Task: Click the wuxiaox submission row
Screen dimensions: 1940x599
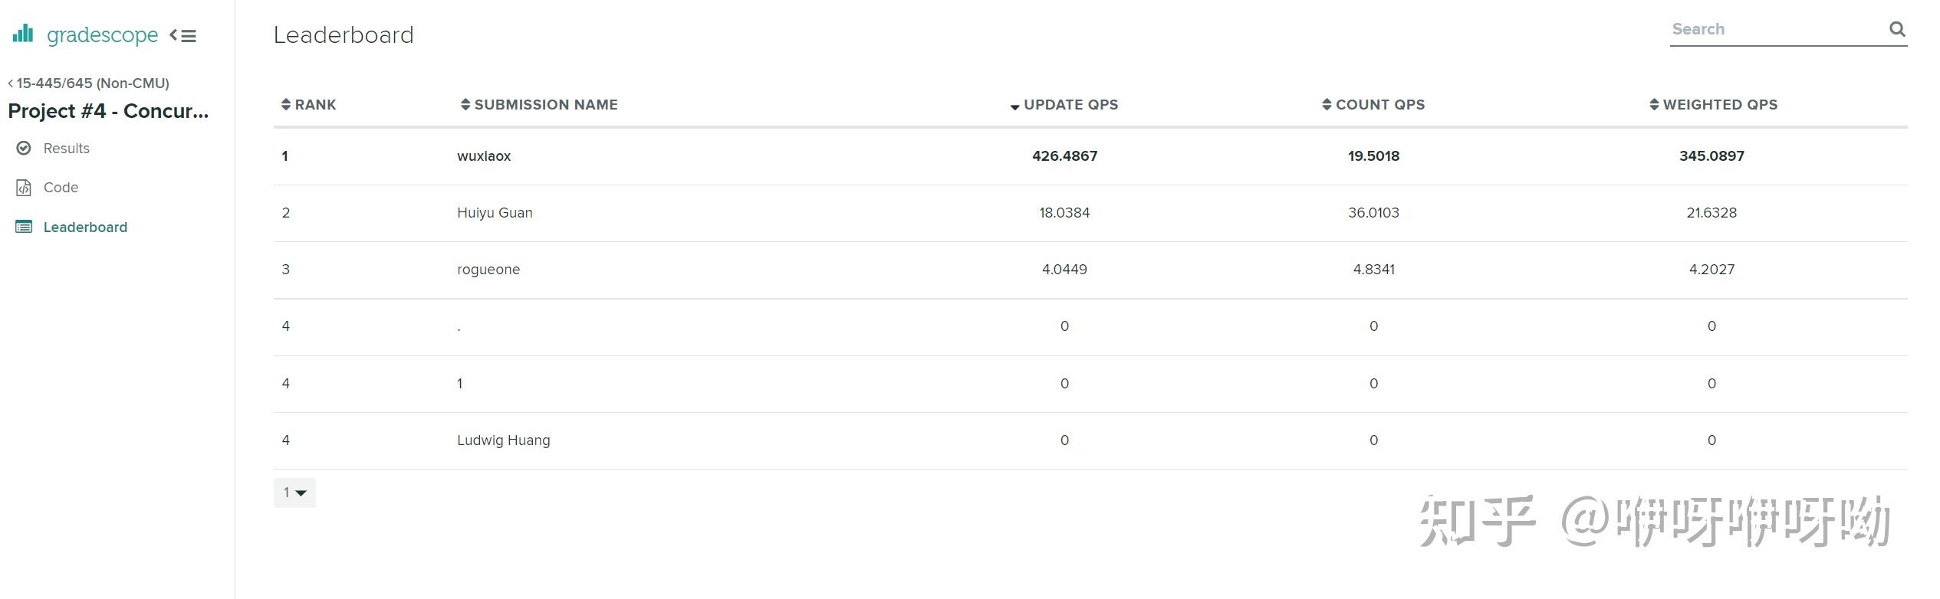Action: pos(484,155)
